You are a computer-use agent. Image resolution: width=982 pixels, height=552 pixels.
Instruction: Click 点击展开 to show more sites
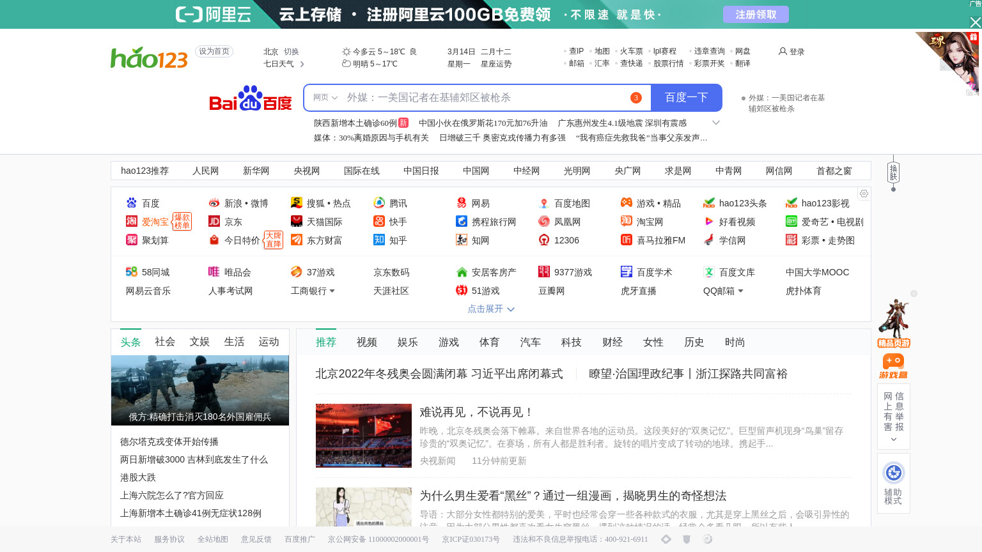point(491,309)
